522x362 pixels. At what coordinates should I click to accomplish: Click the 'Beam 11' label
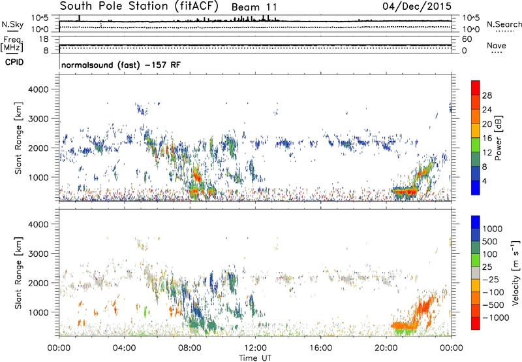click(x=254, y=7)
